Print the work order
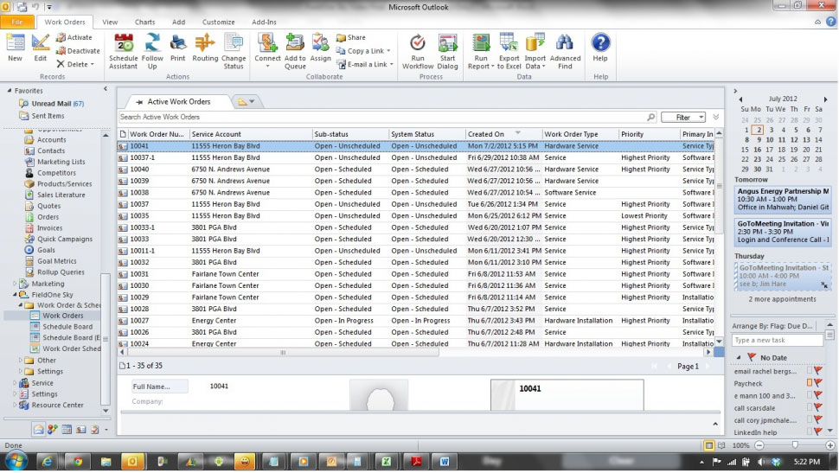Screen dimensions: 839x473 point(177,48)
